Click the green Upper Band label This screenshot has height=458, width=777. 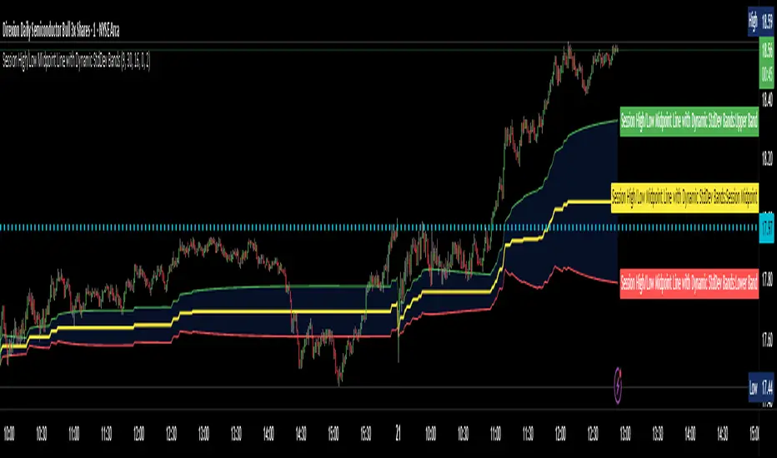coord(689,121)
